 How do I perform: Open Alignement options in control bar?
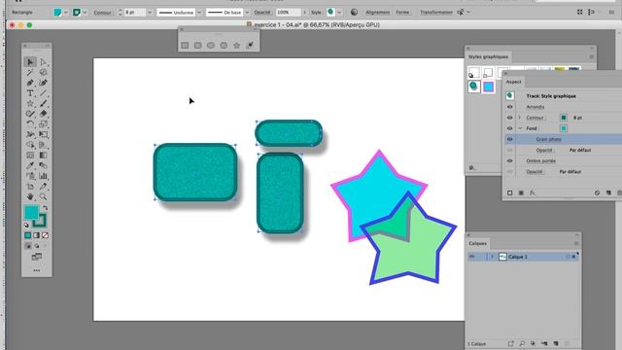click(377, 13)
